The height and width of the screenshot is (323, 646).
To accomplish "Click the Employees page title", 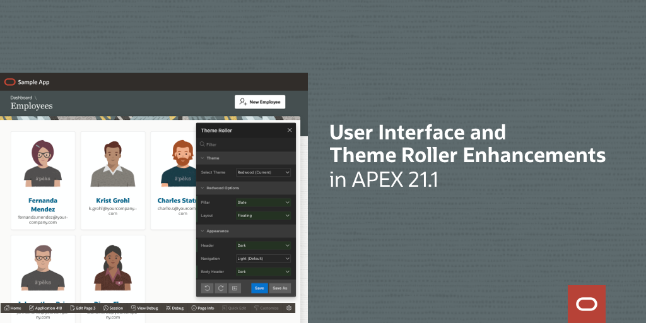I will (x=32, y=106).
